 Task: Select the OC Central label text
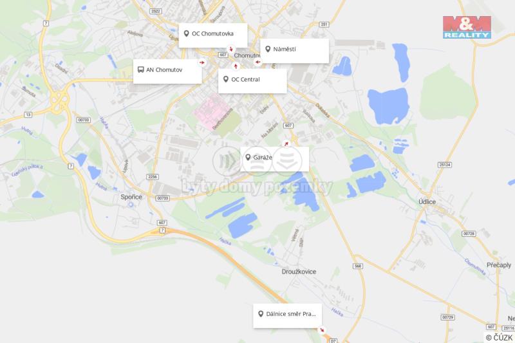click(245, 79)
